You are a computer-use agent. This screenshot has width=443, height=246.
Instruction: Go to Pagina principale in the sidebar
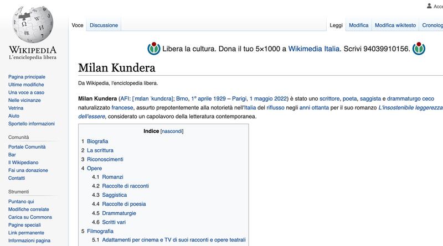pyautogui.click(x=27, y=77)
